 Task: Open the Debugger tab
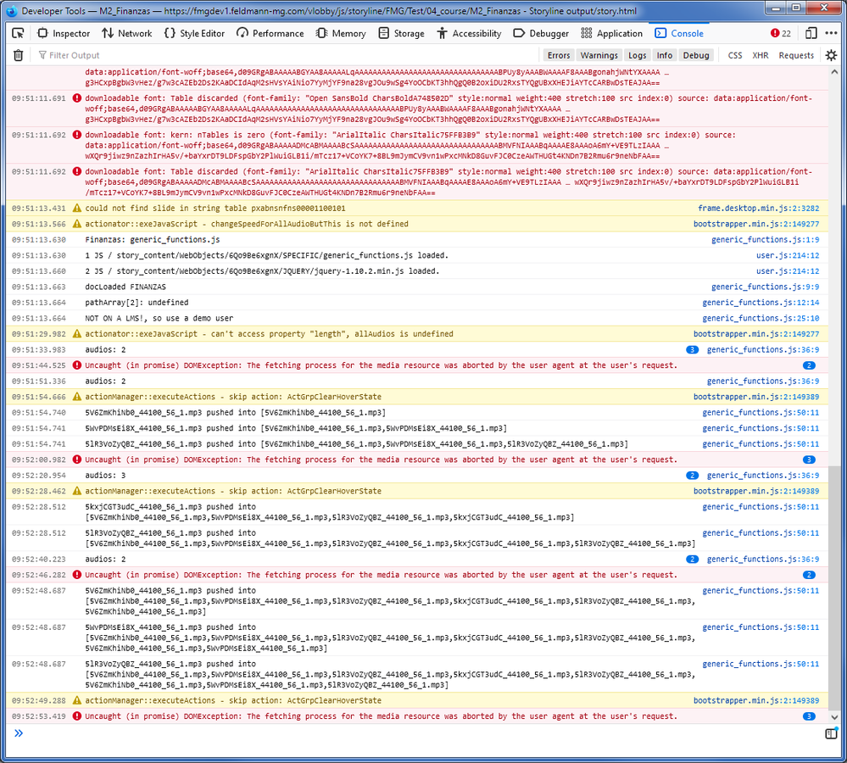tap(541, 33)
